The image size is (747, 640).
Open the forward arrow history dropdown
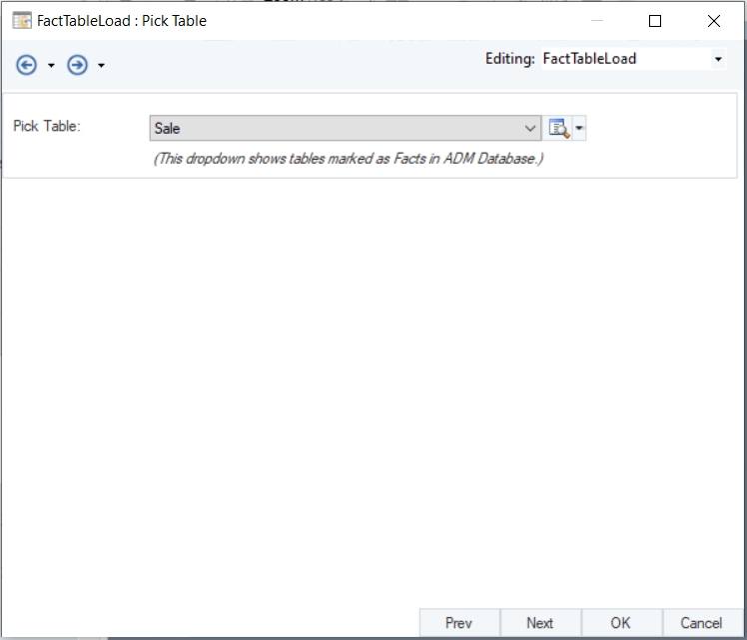101,66
